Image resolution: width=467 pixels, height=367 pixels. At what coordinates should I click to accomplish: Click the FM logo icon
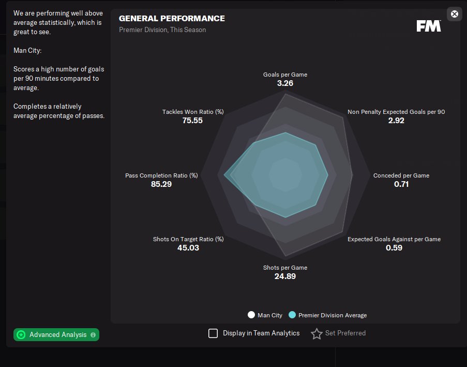pos(429,26)
